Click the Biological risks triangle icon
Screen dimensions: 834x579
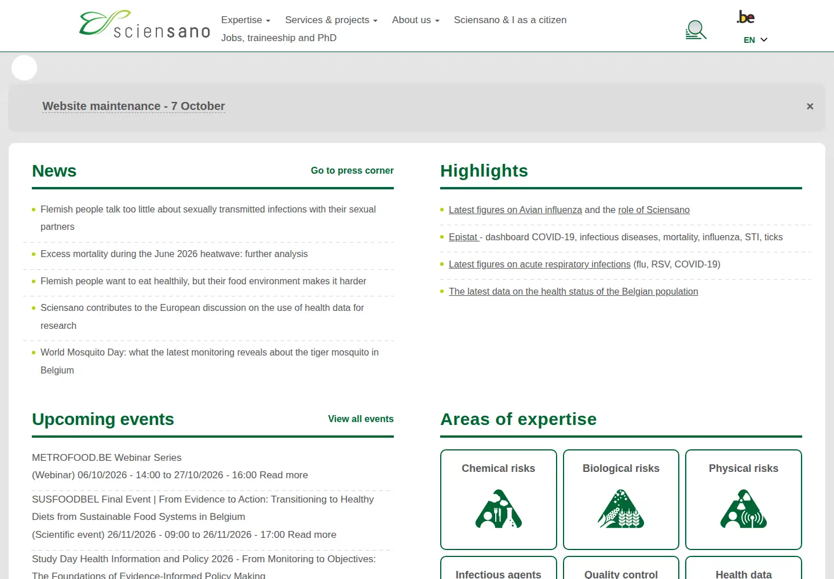[621, 509]
